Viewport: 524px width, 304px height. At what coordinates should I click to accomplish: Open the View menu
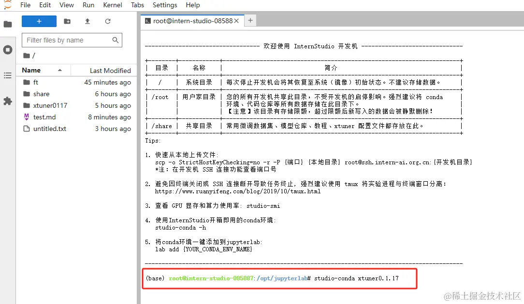[67, 5]
